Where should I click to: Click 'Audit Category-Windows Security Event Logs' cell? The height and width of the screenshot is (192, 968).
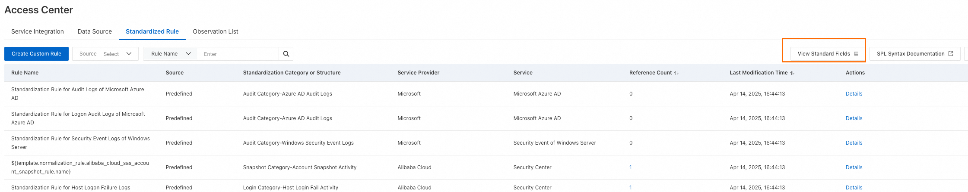298,143
